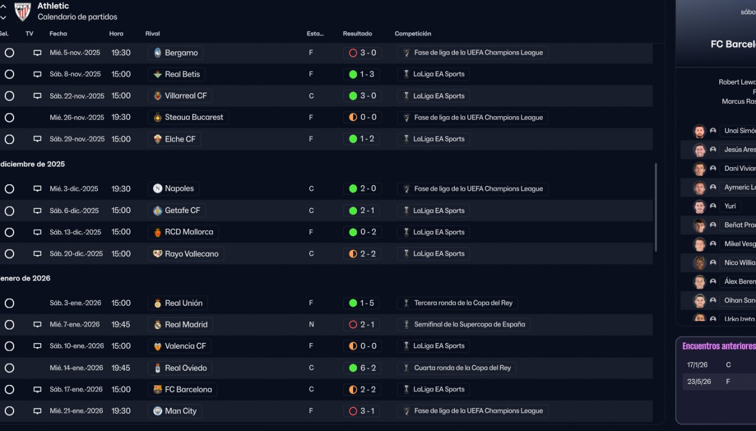Image resolution: width=756 pixels, height=431 pixels.
Task: Click the fixtures list vertical scrollbar
Action: point(656,207)
